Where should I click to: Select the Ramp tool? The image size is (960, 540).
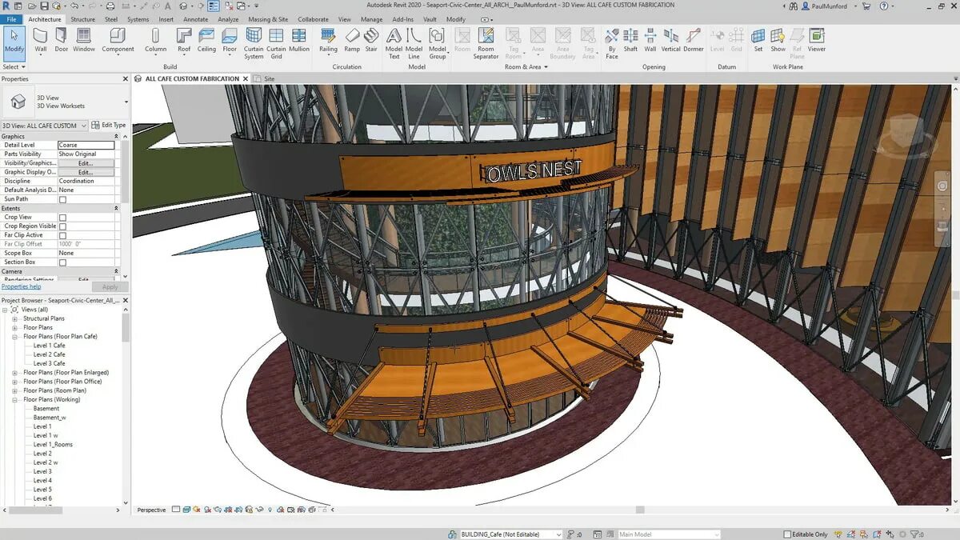tap(352, 40)
